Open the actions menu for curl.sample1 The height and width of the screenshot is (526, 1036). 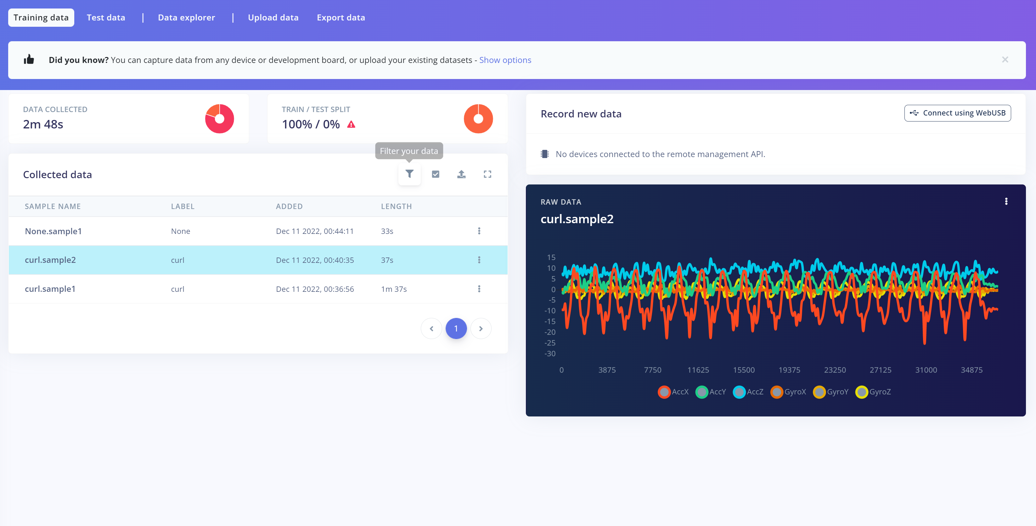coord(479,289)
